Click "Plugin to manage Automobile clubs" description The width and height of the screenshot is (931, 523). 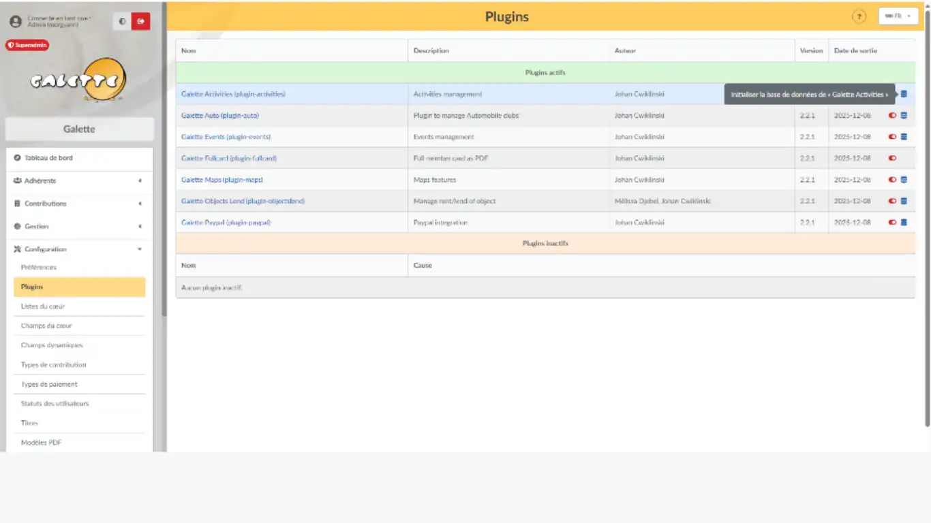click(x=466, y=116)
